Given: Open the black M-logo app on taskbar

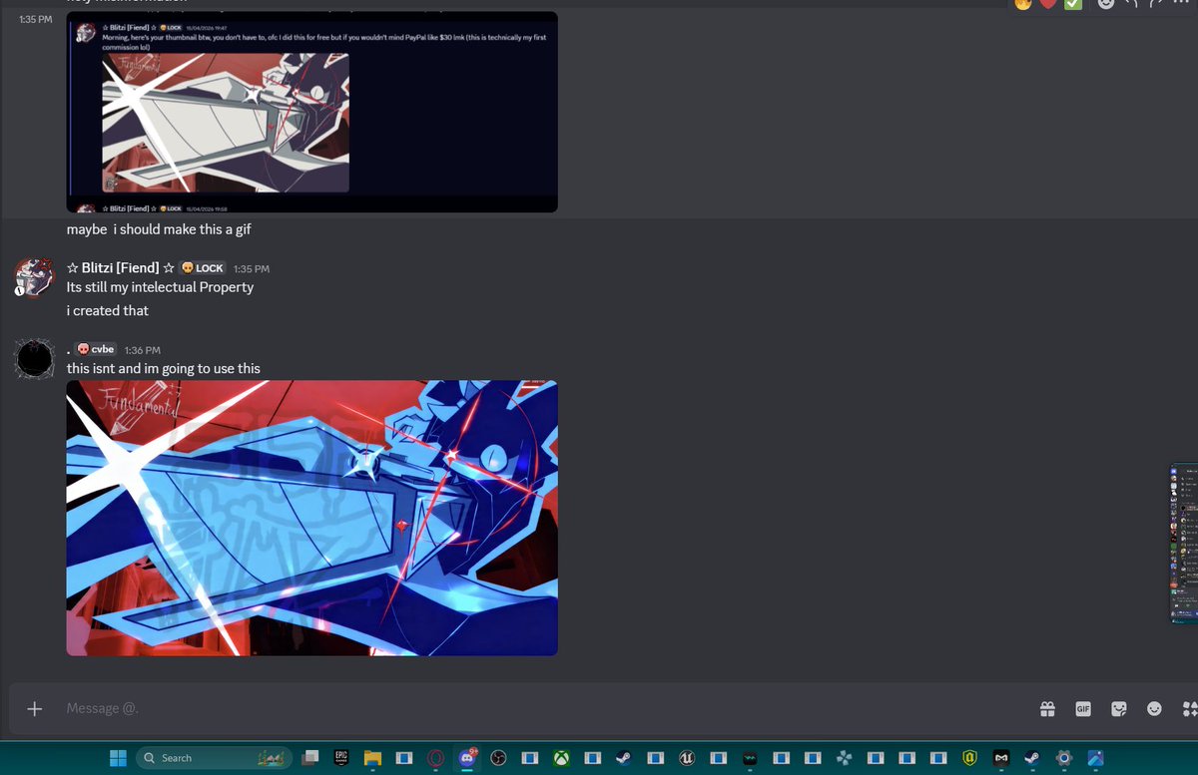Looking at the screenshot, I should pyautogui.click(x=1000, y=758).
